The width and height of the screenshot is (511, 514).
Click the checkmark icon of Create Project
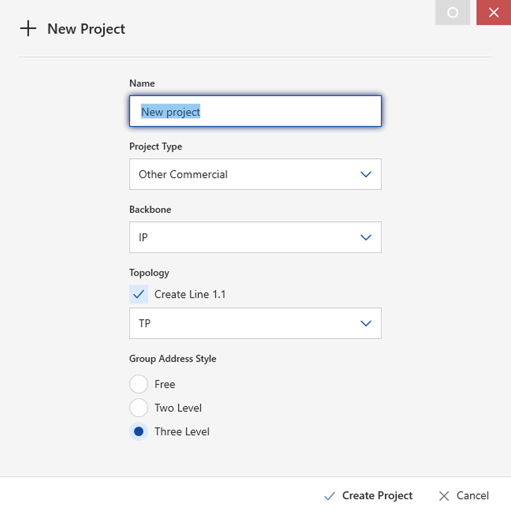click(330, 496)
